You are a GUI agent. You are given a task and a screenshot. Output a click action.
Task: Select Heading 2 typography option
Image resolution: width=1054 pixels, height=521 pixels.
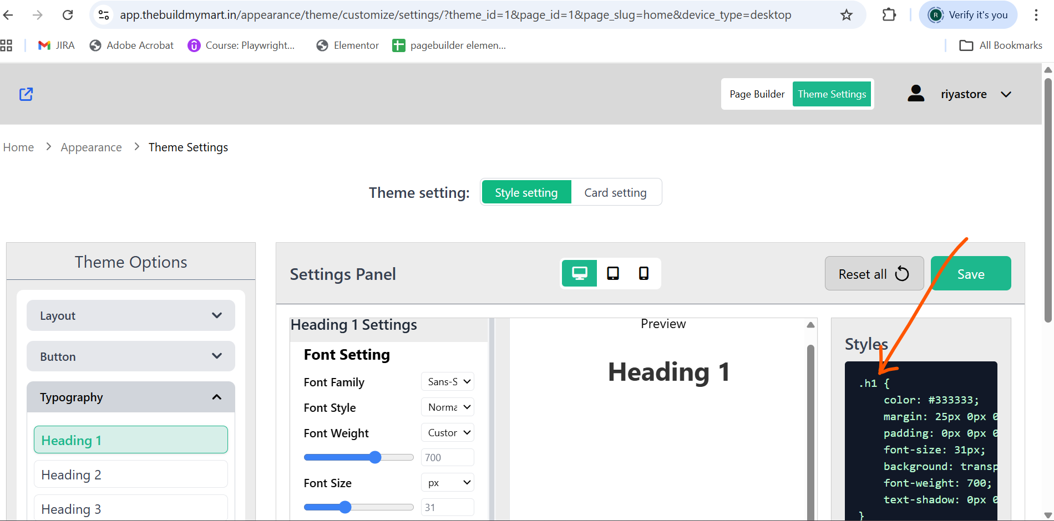[131, 474]
